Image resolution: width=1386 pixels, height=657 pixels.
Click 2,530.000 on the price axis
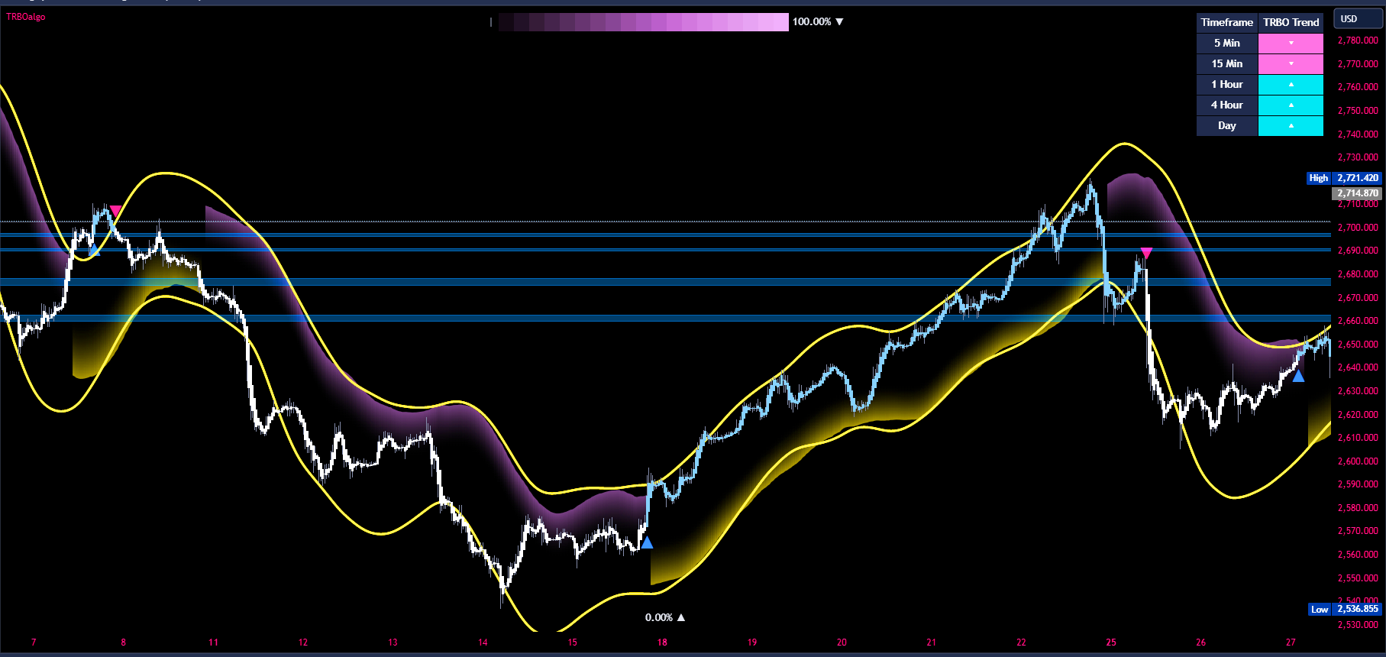(1358, 625)
